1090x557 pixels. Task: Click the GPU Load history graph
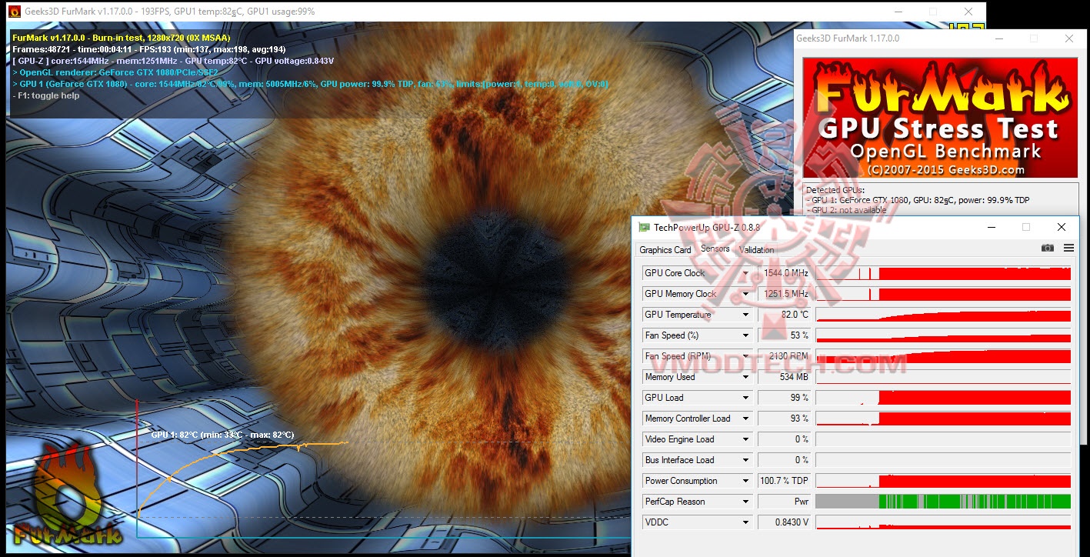pyautogui.click(x=943, y=398)
